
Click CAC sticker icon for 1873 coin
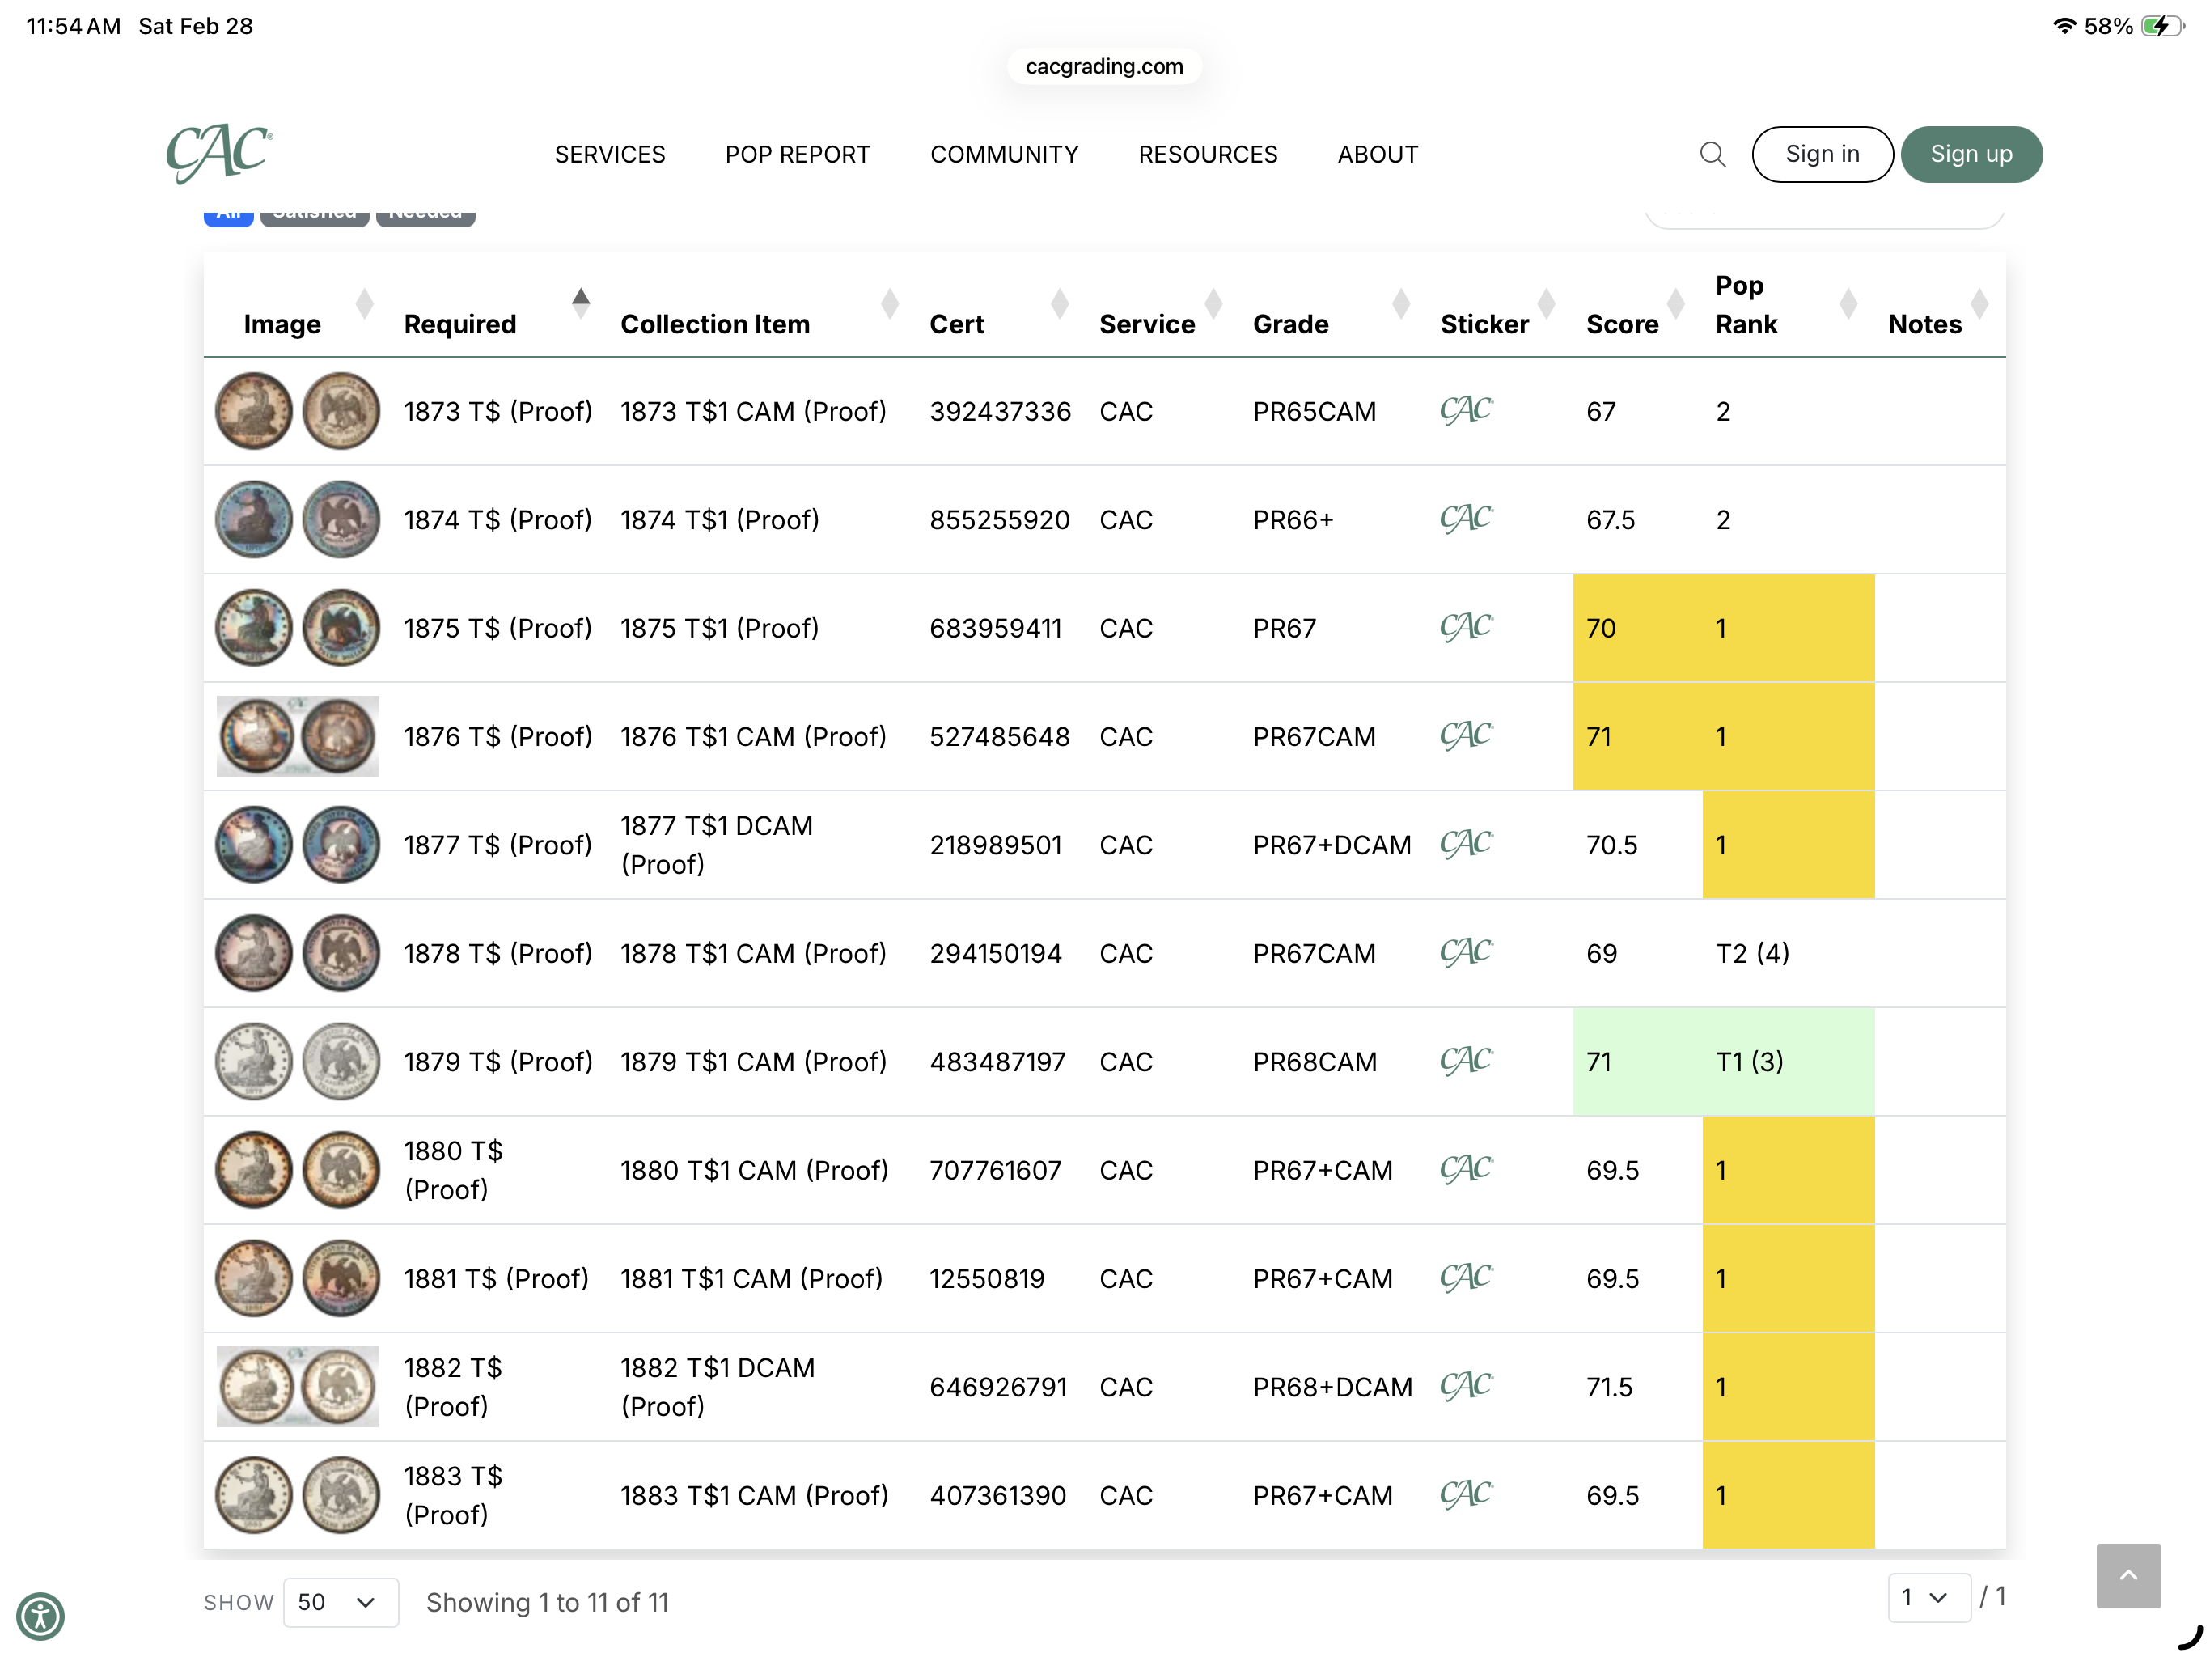[x=1465, y=411]
